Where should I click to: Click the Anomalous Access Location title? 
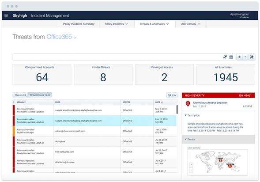click(210, 102)
